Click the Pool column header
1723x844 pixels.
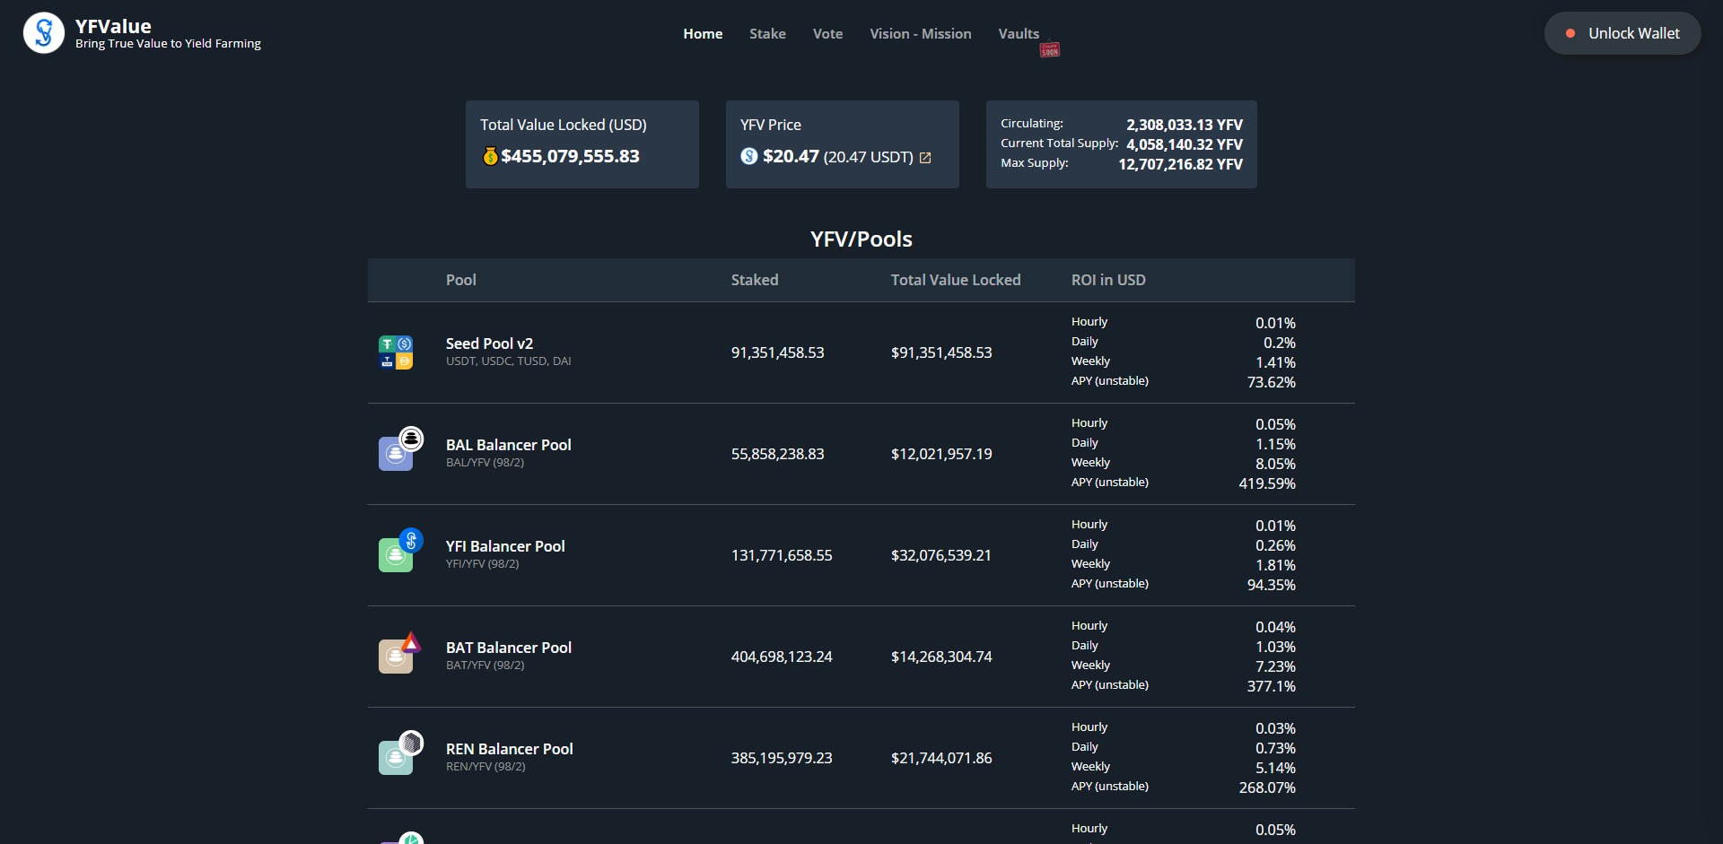(461, 280)
